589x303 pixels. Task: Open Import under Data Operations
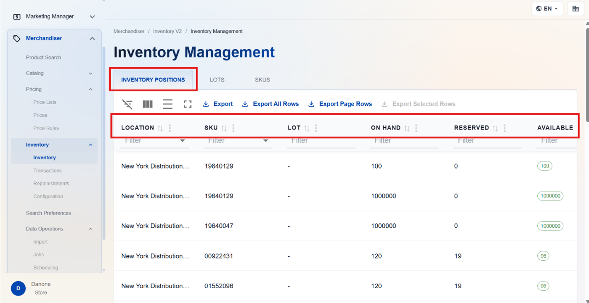pyautogui.click(x=40, y=242)
